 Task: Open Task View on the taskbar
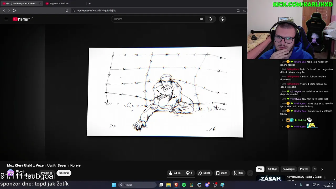tap(161, 185)
